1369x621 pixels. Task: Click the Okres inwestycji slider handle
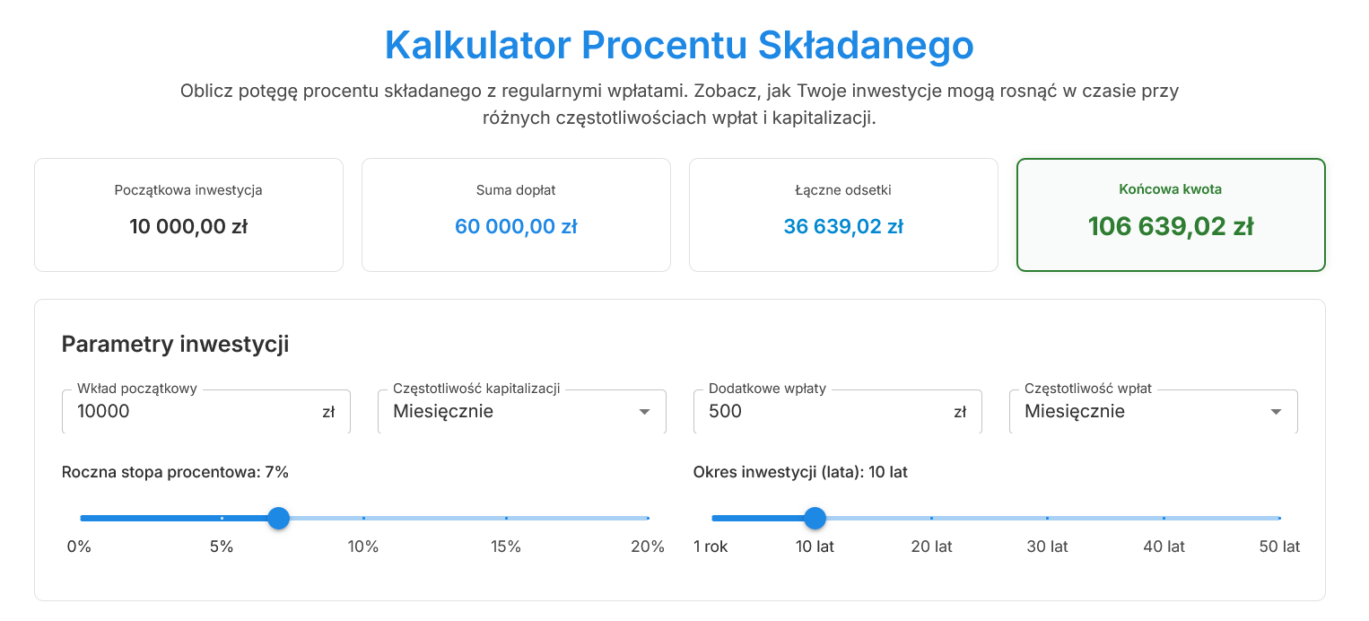[815, 518]
